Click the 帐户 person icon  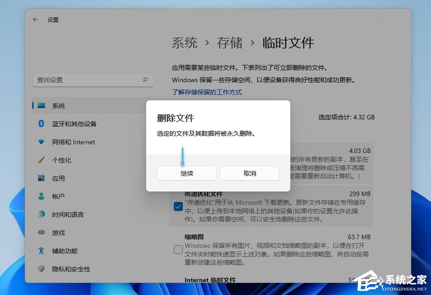42,196
